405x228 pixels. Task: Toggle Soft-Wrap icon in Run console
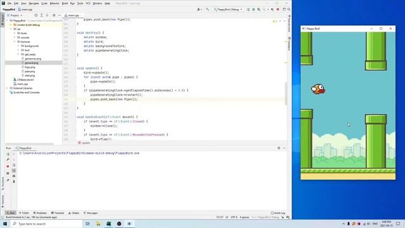coord(14,165)
